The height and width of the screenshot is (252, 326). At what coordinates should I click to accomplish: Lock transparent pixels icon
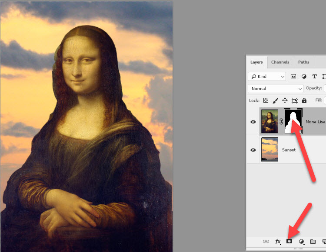click(x=266, y=100)
